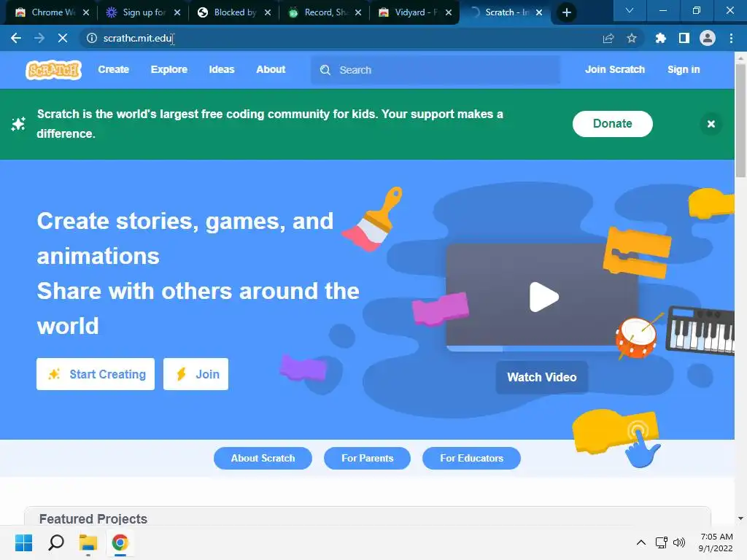Click Chrome icon in taskbar
Viewport: 747px width, 560px height.
120,542
